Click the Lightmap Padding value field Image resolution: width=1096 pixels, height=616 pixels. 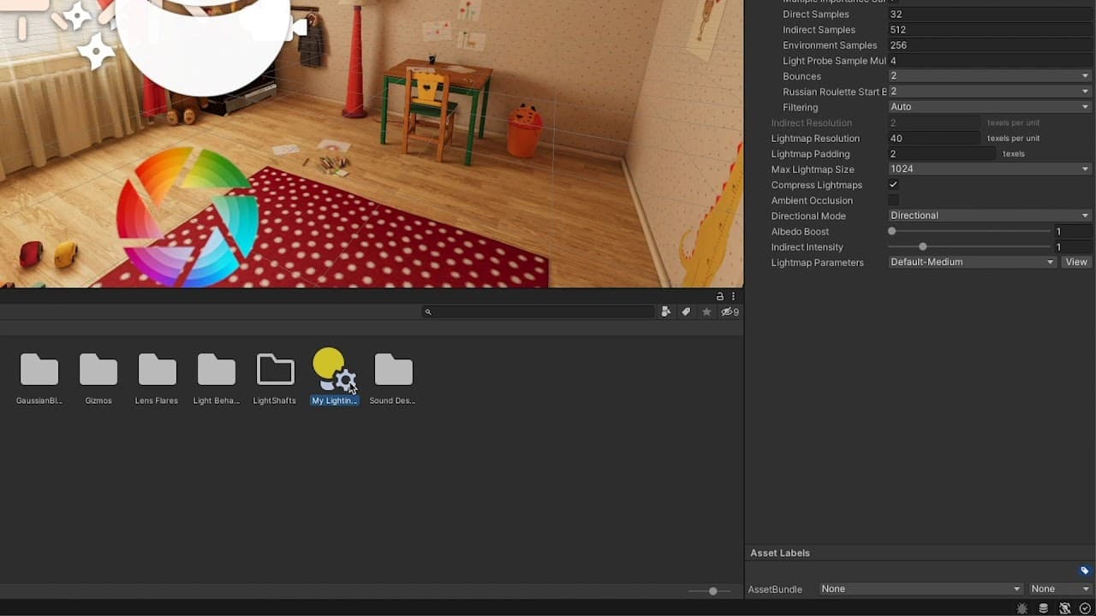(942, 154)
